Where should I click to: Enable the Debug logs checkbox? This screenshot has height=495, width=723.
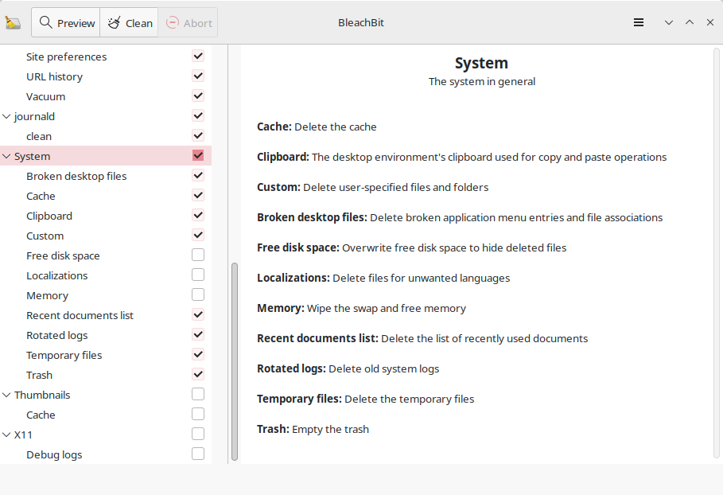tap(198, 454)
